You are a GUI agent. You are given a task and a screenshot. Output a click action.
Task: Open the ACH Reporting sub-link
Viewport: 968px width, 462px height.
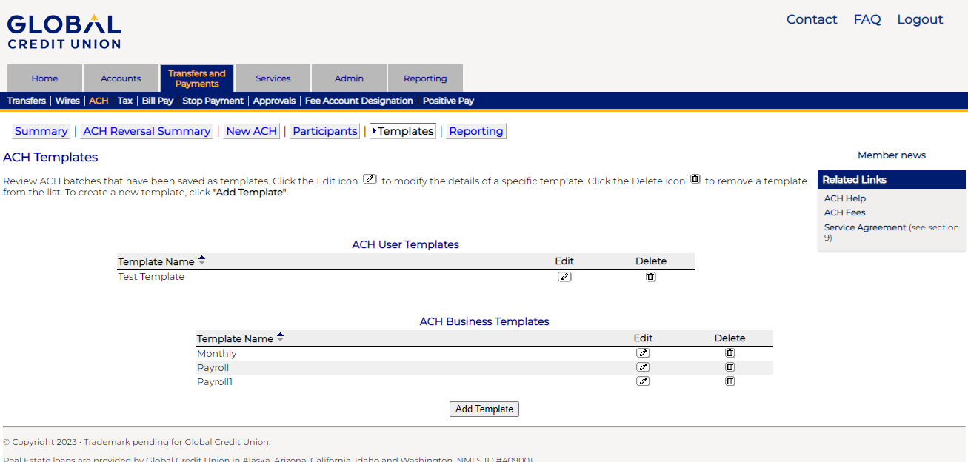coord(476,131)
